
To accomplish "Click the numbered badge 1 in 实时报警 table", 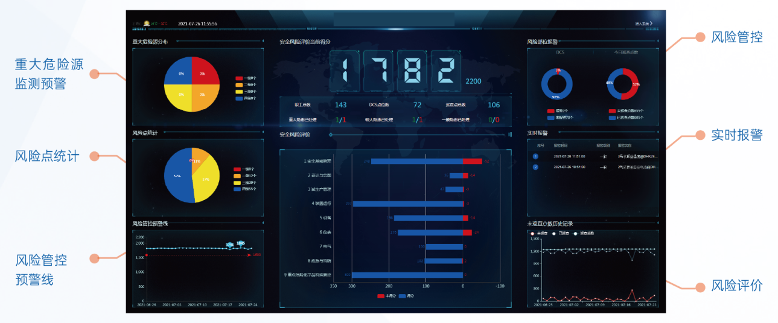I will (x=535, y=156).
